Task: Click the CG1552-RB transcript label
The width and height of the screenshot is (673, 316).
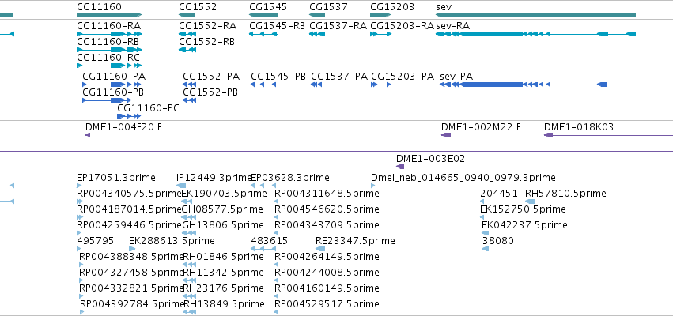Action: 207,42
